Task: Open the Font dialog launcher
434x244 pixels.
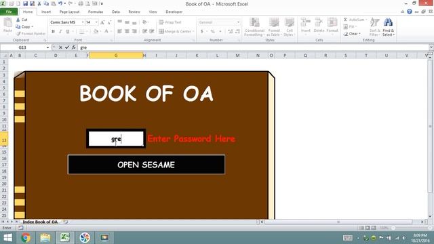Action: (111, 41)
